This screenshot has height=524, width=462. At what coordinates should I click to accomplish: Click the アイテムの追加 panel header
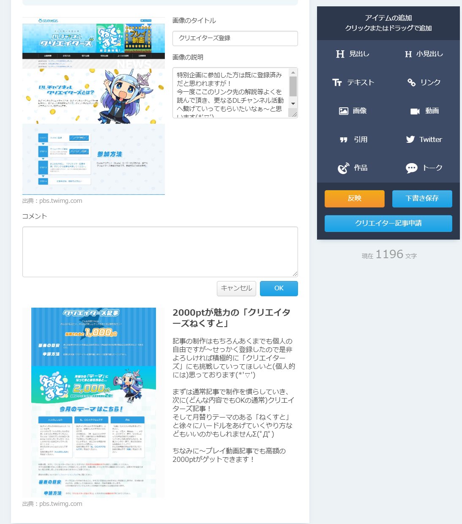click(388, 23)
